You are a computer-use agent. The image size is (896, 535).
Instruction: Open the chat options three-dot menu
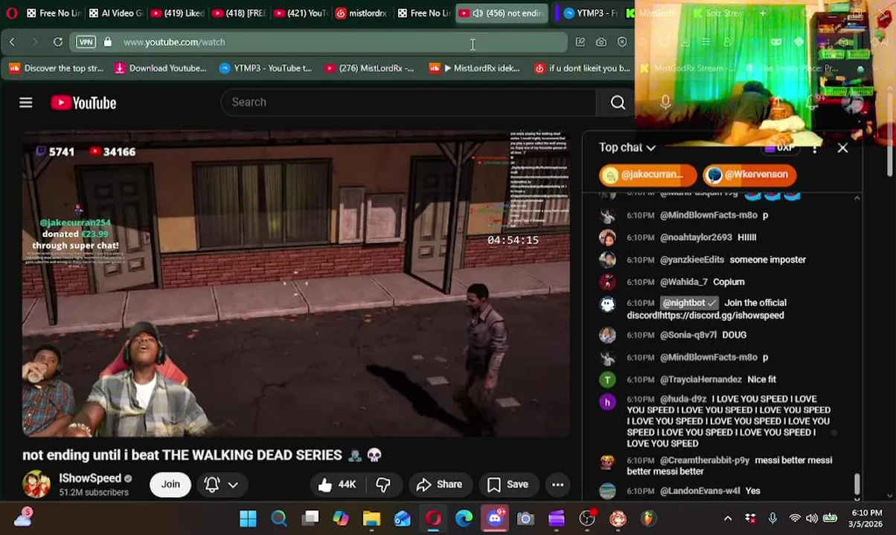pyautogui.click(x=815, y=149)
